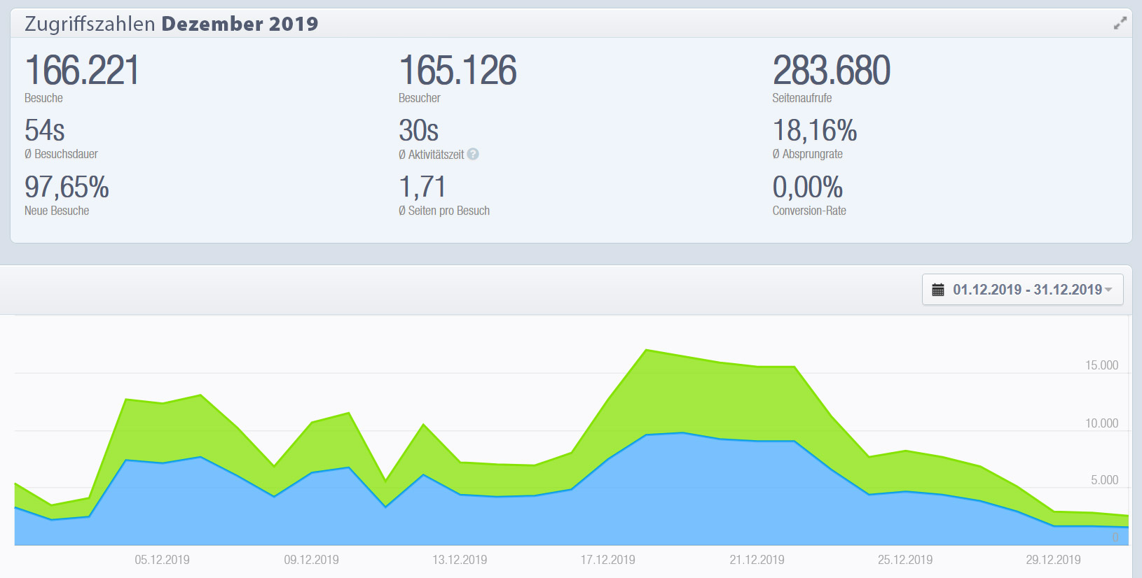Select the 283.680 Seitenaufrufe number
This screenshot has width=1142, height=578.
831,71
